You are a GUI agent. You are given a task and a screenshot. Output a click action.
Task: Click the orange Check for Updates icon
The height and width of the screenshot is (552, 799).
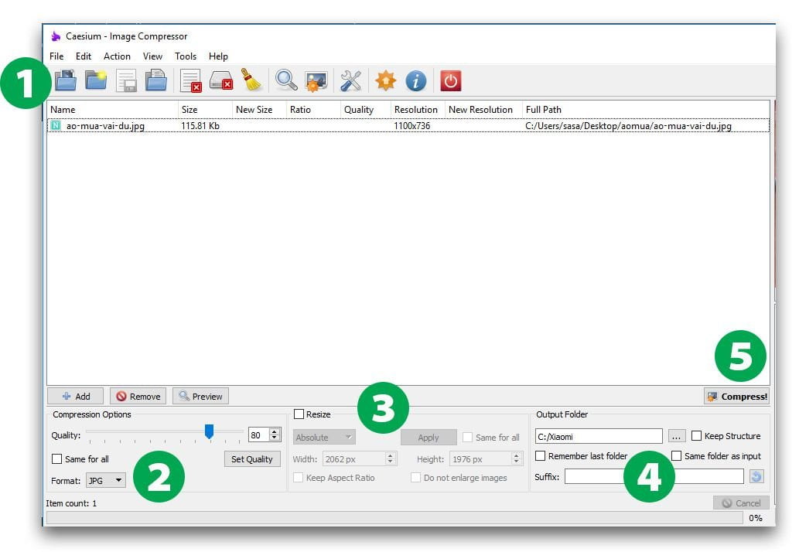click(385, 80)
